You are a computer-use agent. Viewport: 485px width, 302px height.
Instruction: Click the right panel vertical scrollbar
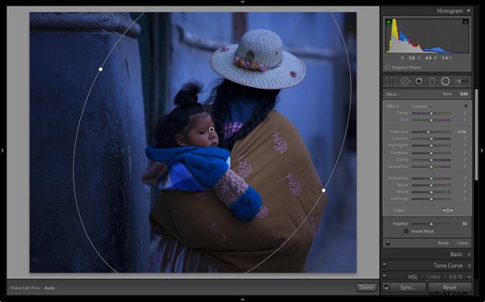coord(476,135)
